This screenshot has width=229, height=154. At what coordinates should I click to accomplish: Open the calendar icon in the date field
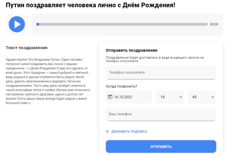110,97
